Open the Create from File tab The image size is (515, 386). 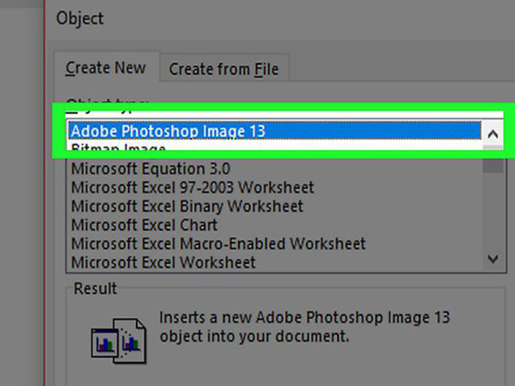[223, 69]
